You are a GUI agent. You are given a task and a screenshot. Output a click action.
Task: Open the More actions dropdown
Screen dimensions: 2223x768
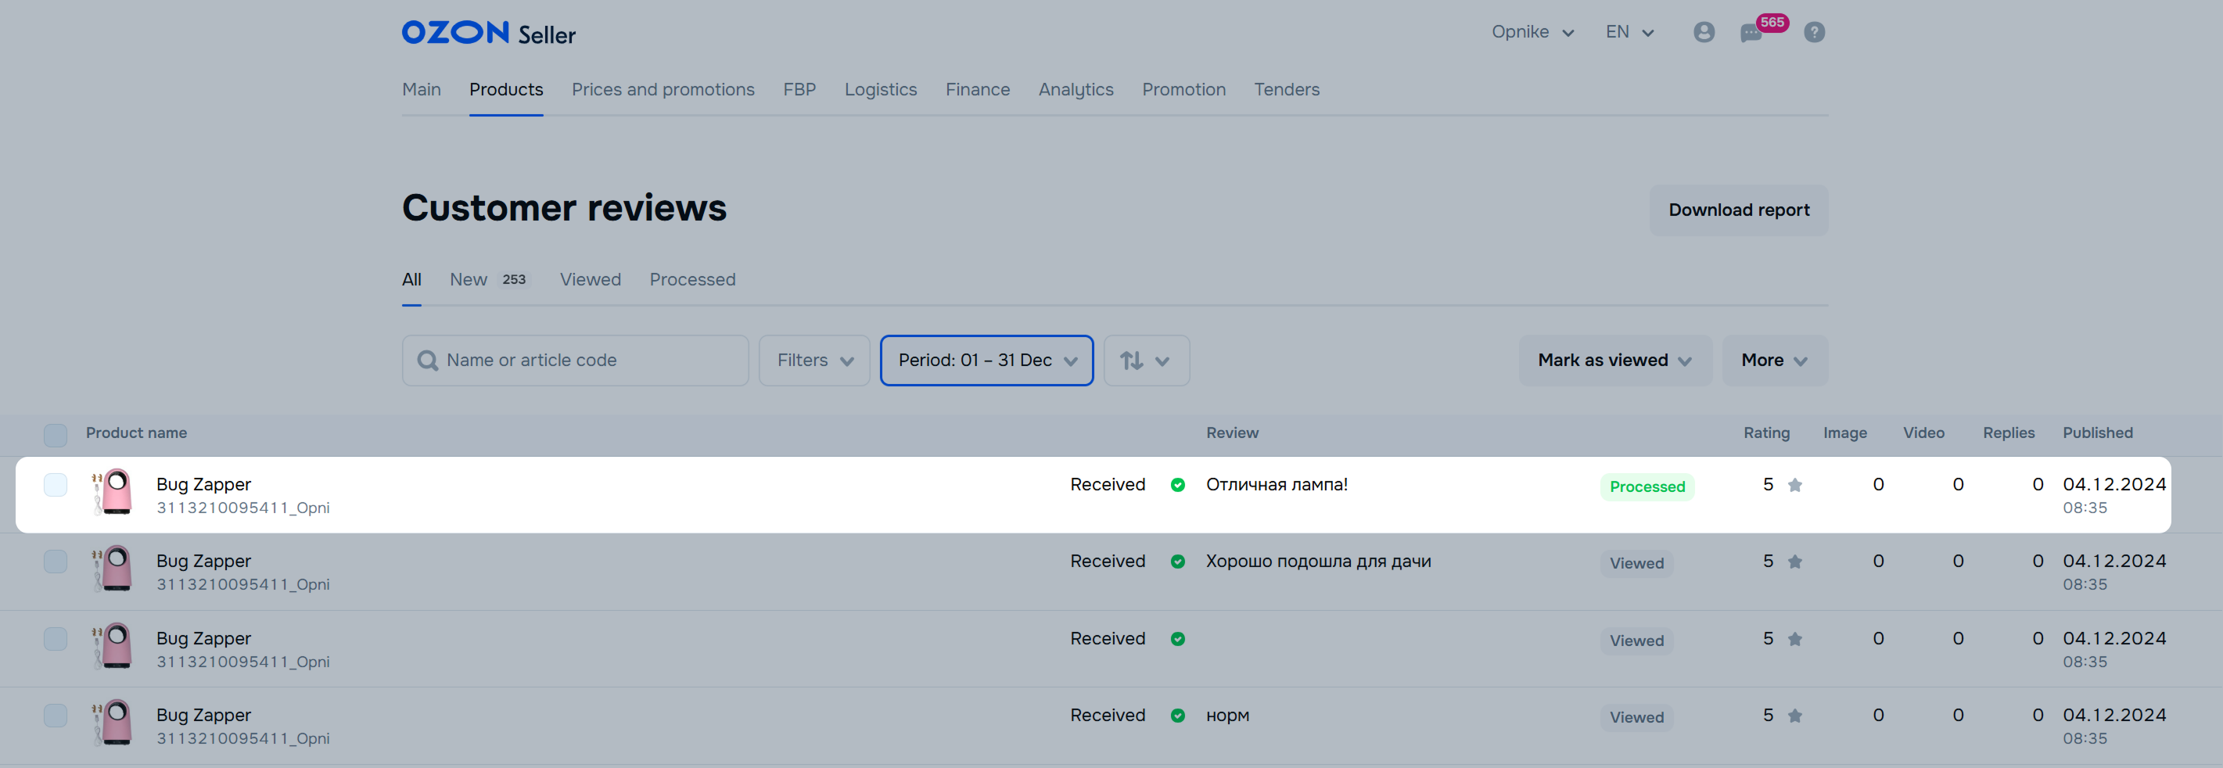click(1774, 361)
